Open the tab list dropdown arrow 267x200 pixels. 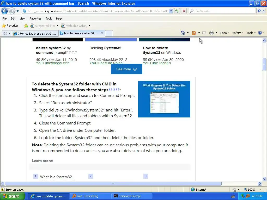(x=10, y=33)
